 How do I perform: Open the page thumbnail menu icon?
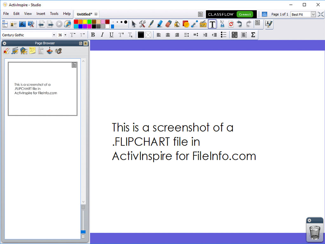pyautogui.click(x=74, y=65)
